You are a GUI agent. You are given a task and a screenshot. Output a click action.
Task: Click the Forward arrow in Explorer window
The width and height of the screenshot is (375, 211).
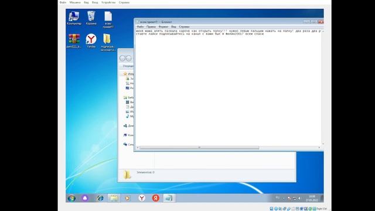pyautogui.click(x=129, y=58)
